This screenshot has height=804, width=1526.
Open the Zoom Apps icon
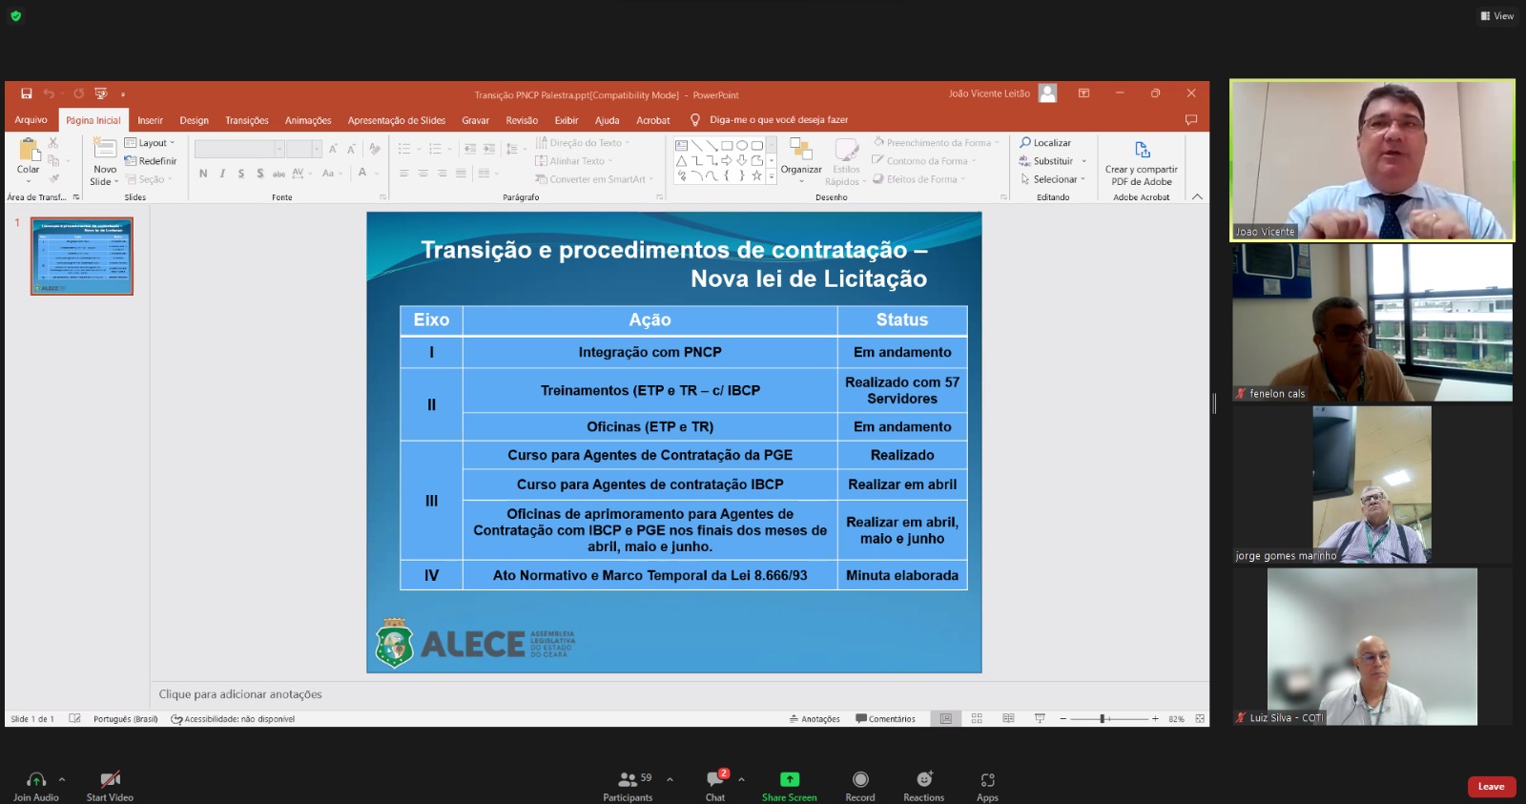pyautogui.click(x=987, y=779)
